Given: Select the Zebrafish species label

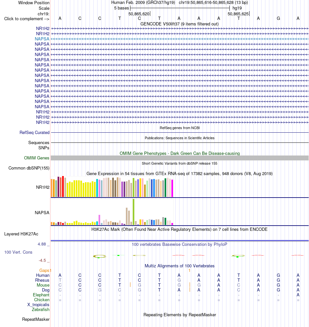Looking at the screenshot, I should (41, 310).
